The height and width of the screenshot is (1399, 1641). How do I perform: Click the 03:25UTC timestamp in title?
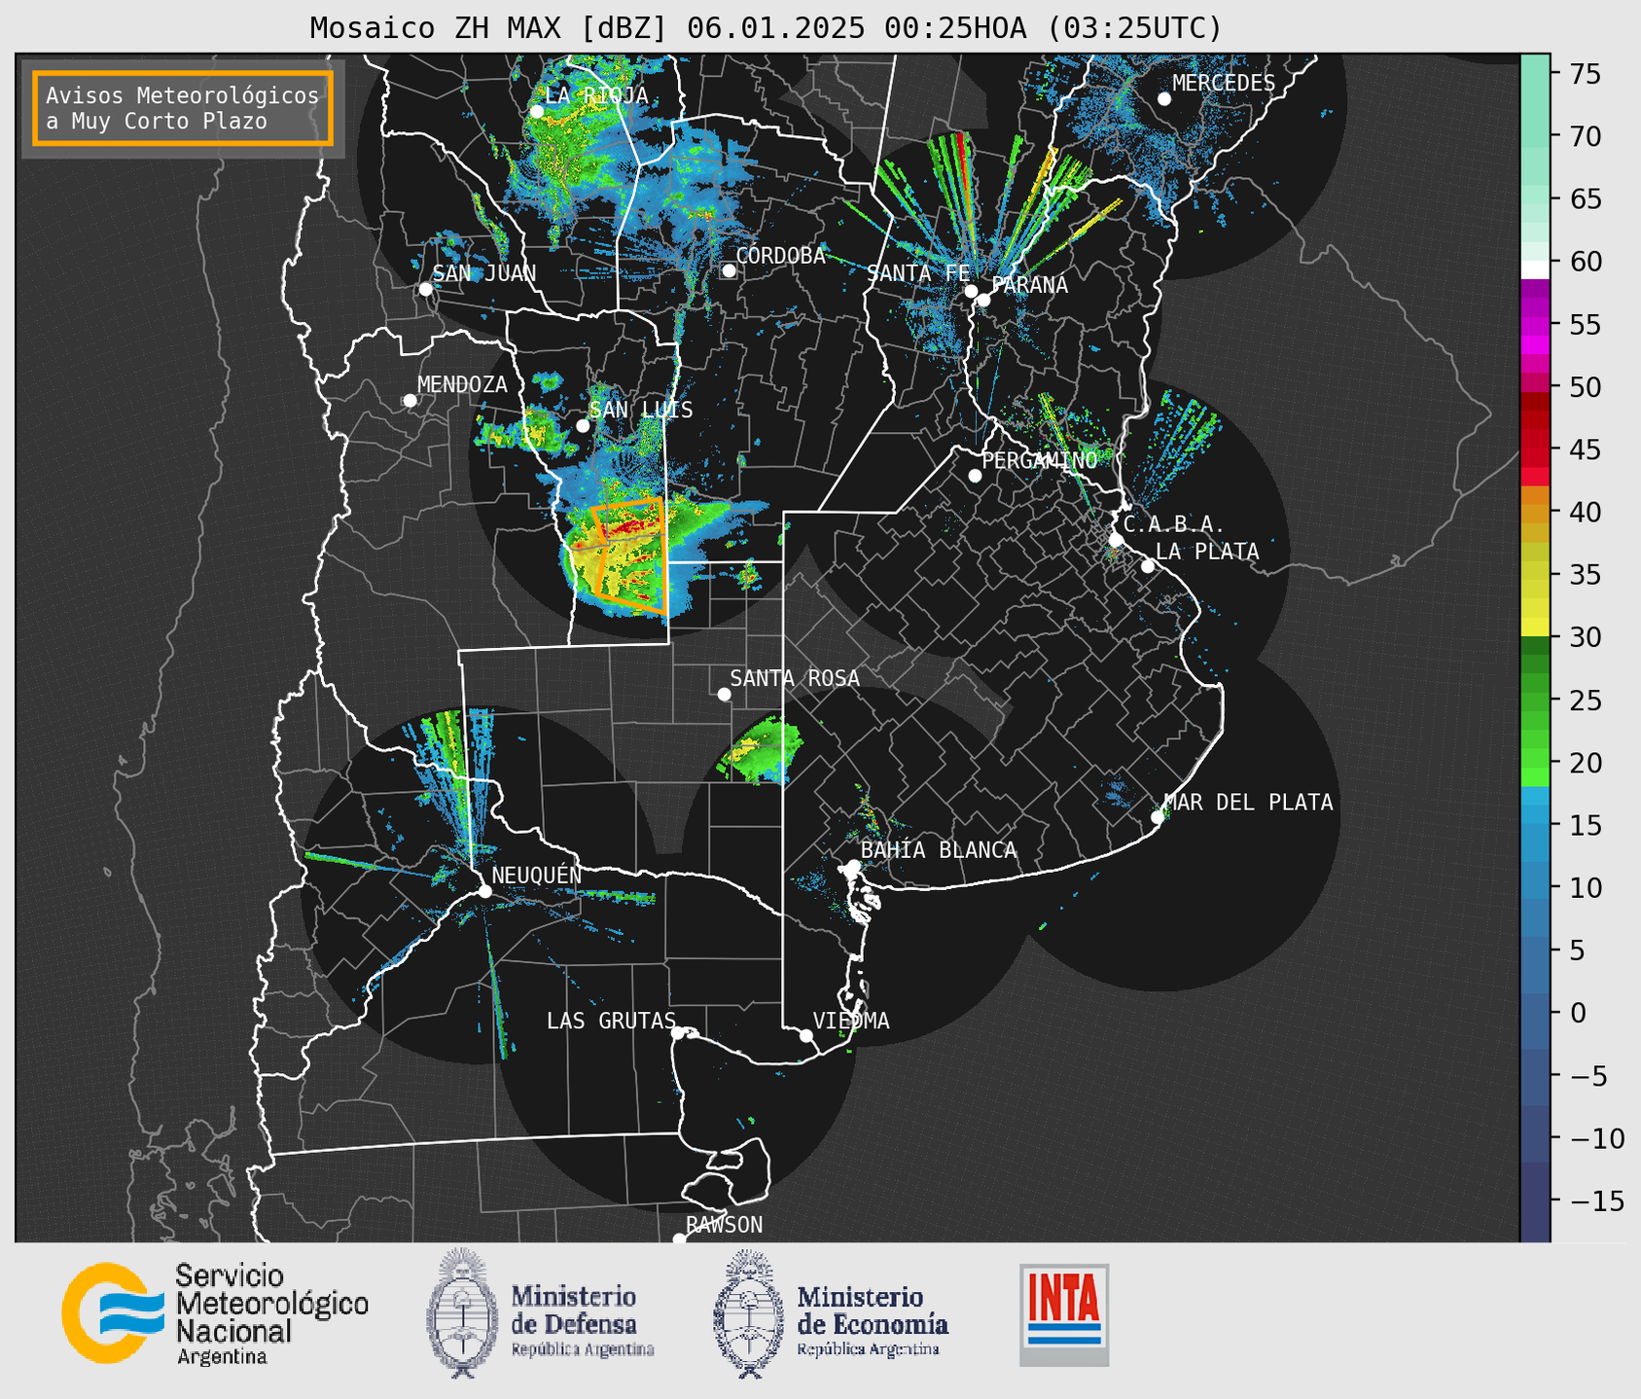pyautogui.click(x=1134, y=28)
